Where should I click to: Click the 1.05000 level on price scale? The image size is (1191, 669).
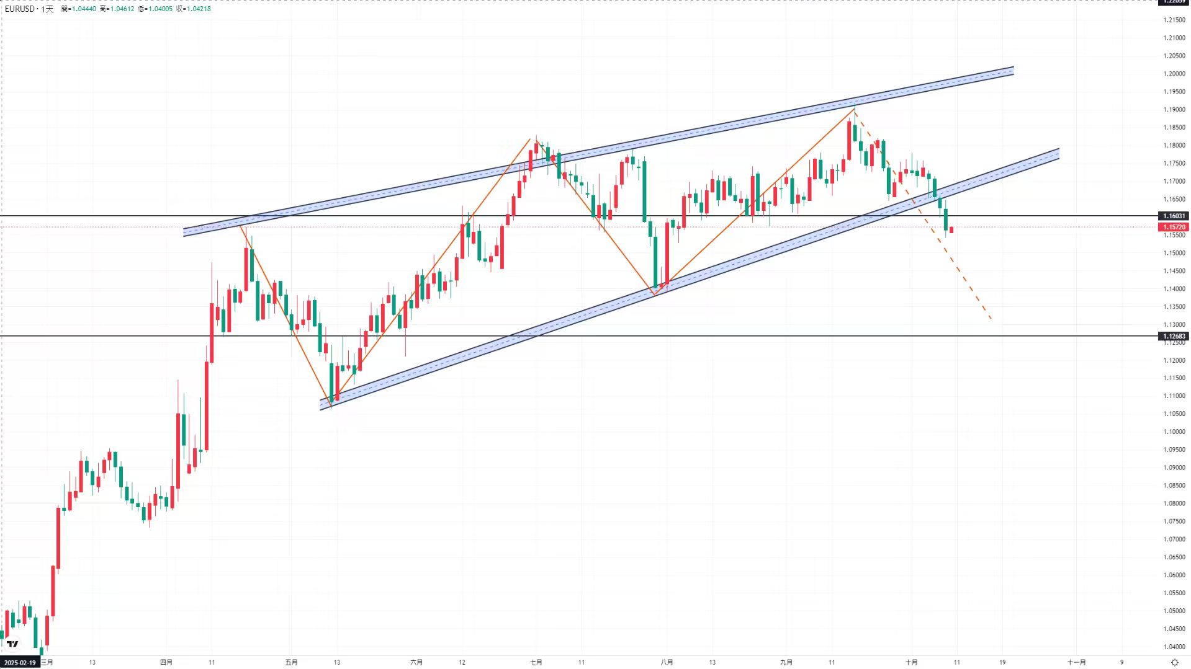tap(1174, 611)
